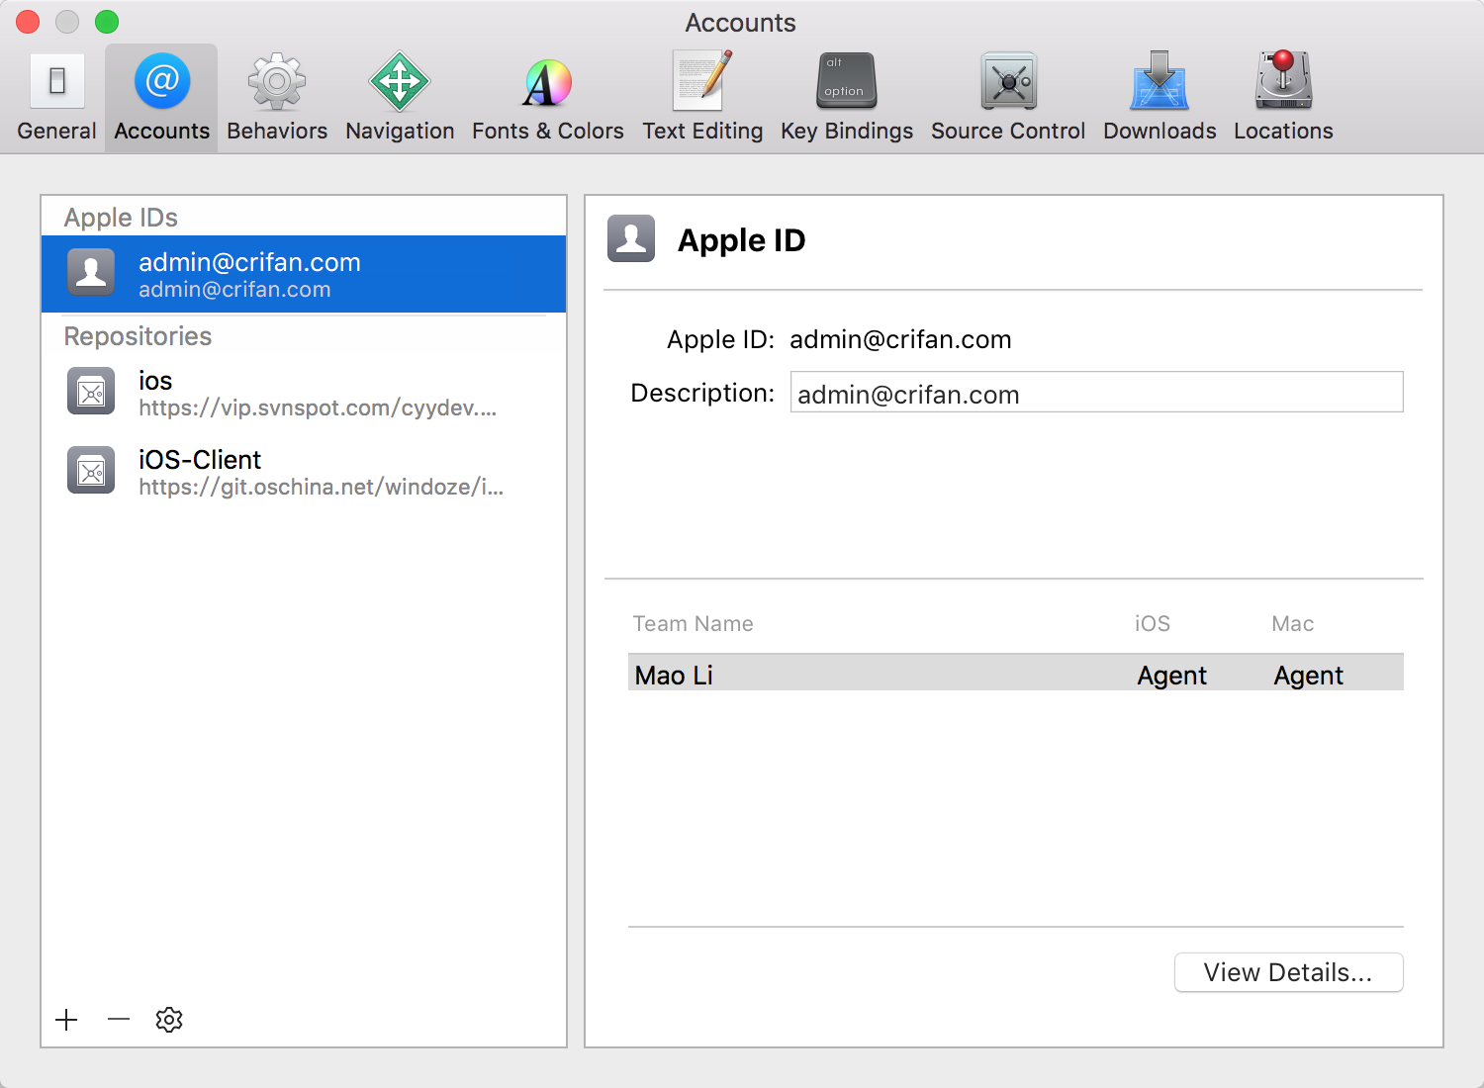1484x1088 pixels.
Task: Open the General preferences pane
Action: (x=57, y=97)
